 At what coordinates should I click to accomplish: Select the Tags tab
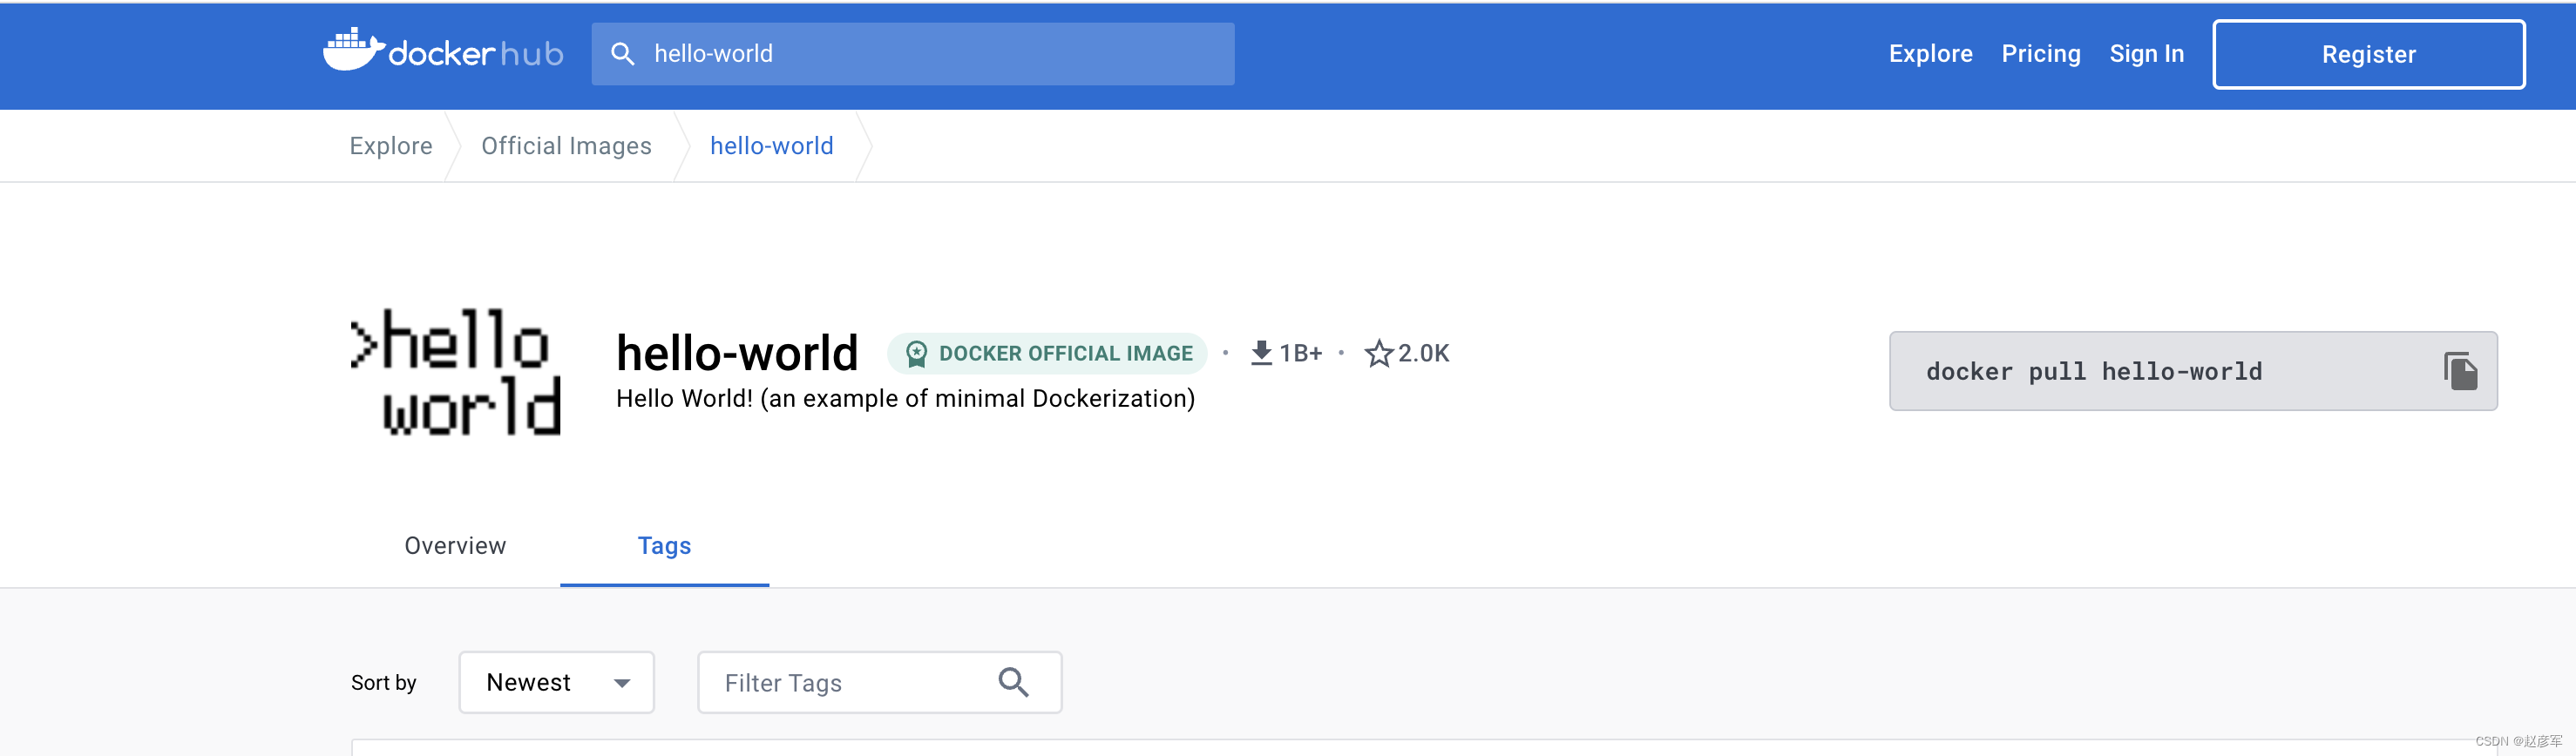[x=664, y=546]
